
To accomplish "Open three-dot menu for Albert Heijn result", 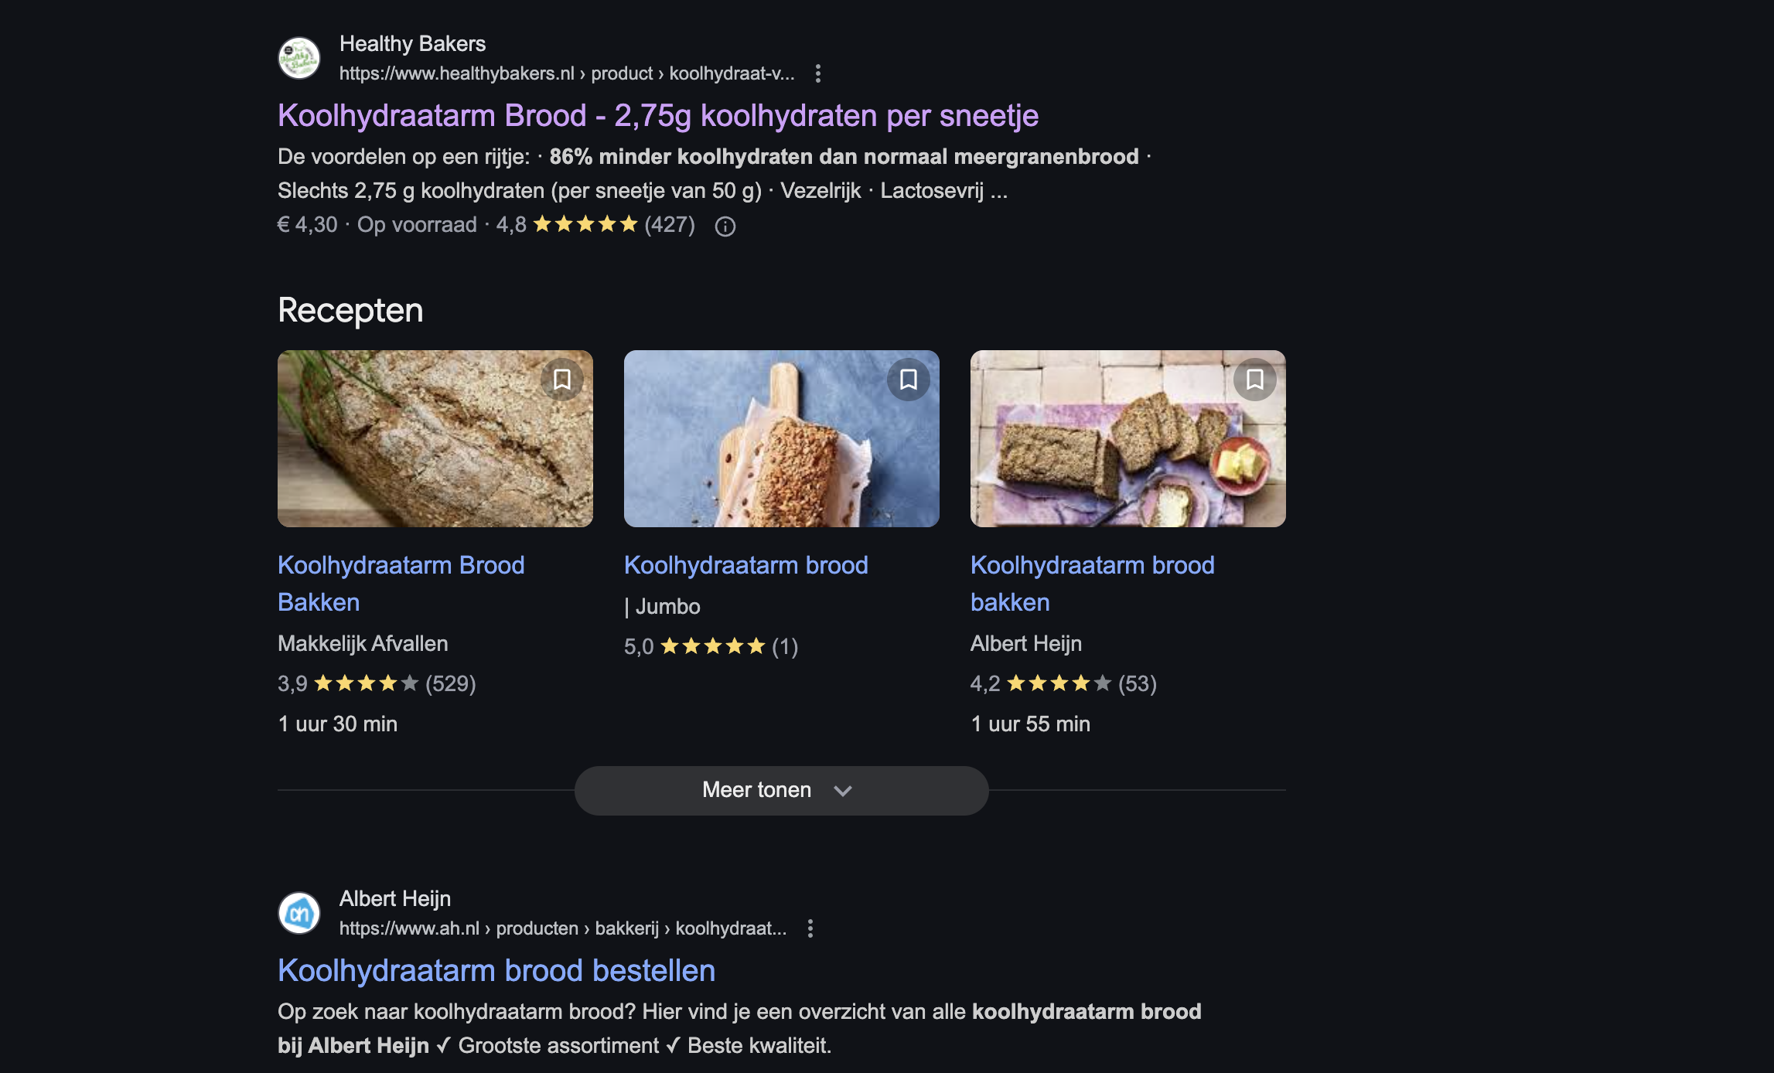I will tap(810, 928).
